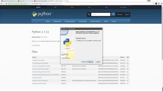Open Community in blue navigation bar
The height and width of the screenshot is (92, 163).
83,21
